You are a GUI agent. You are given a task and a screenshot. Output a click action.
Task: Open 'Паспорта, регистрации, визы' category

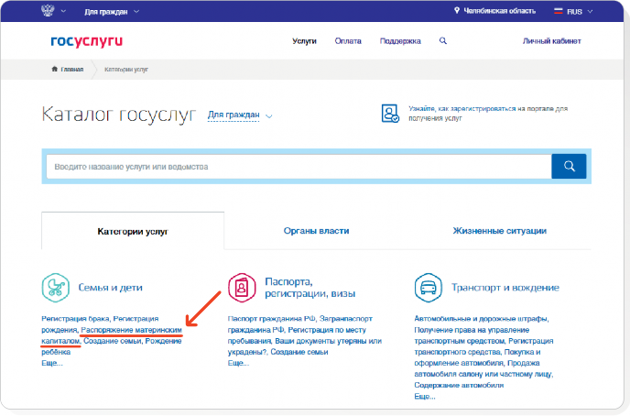click(x=310, y=288)
